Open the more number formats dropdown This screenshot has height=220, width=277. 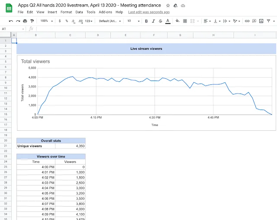point(89,21)
